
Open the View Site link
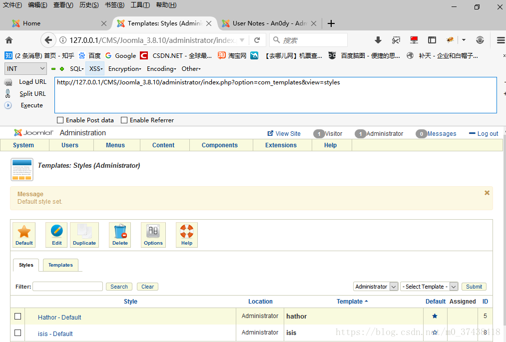pyautogui.click(x=284, y=134)
